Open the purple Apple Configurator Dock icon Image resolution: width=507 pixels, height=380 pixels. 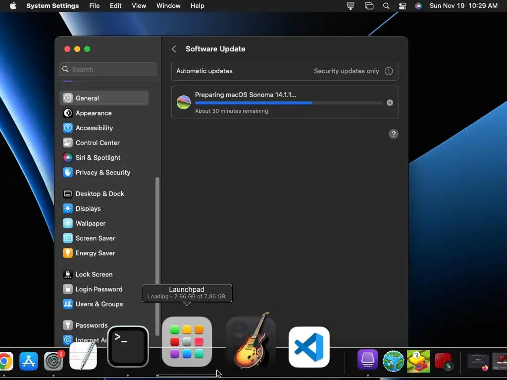pos(368,360)
